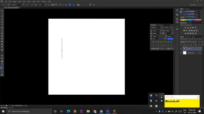204x114 pixels.
Task: Click Color swatch in Character panel
Action: (170, 39)
